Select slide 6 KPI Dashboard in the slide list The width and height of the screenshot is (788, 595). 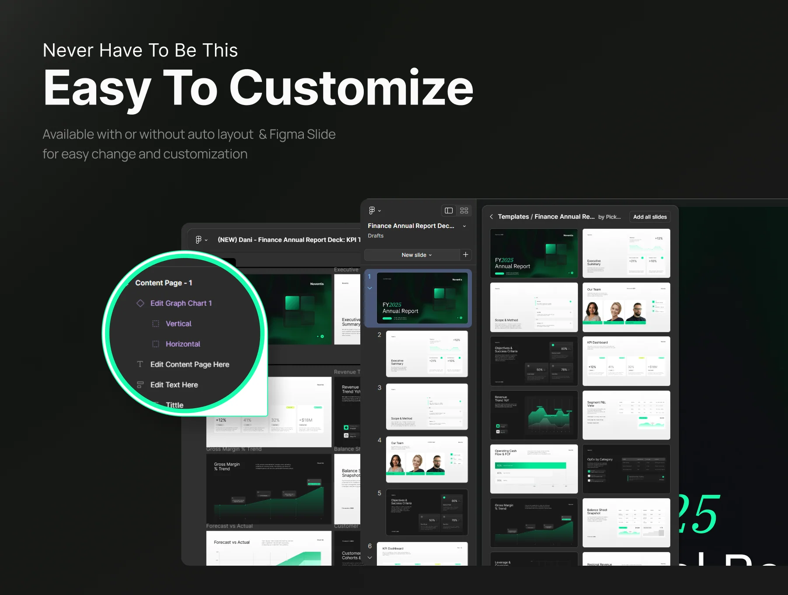(422, 554)
